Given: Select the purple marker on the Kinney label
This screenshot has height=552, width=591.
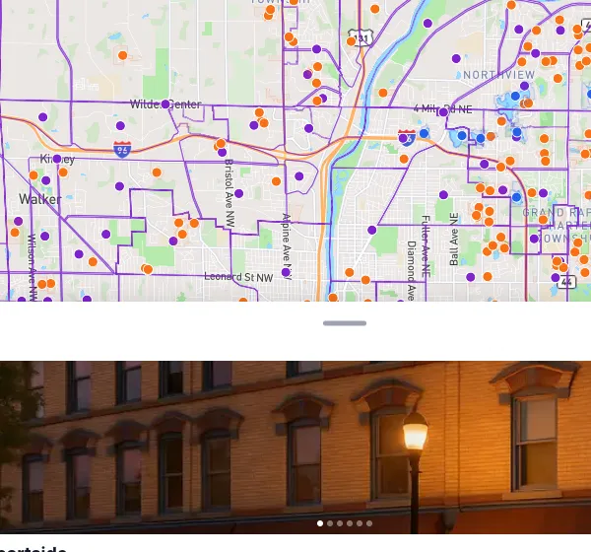Looking at the screenshot, I should coord(57,159).
